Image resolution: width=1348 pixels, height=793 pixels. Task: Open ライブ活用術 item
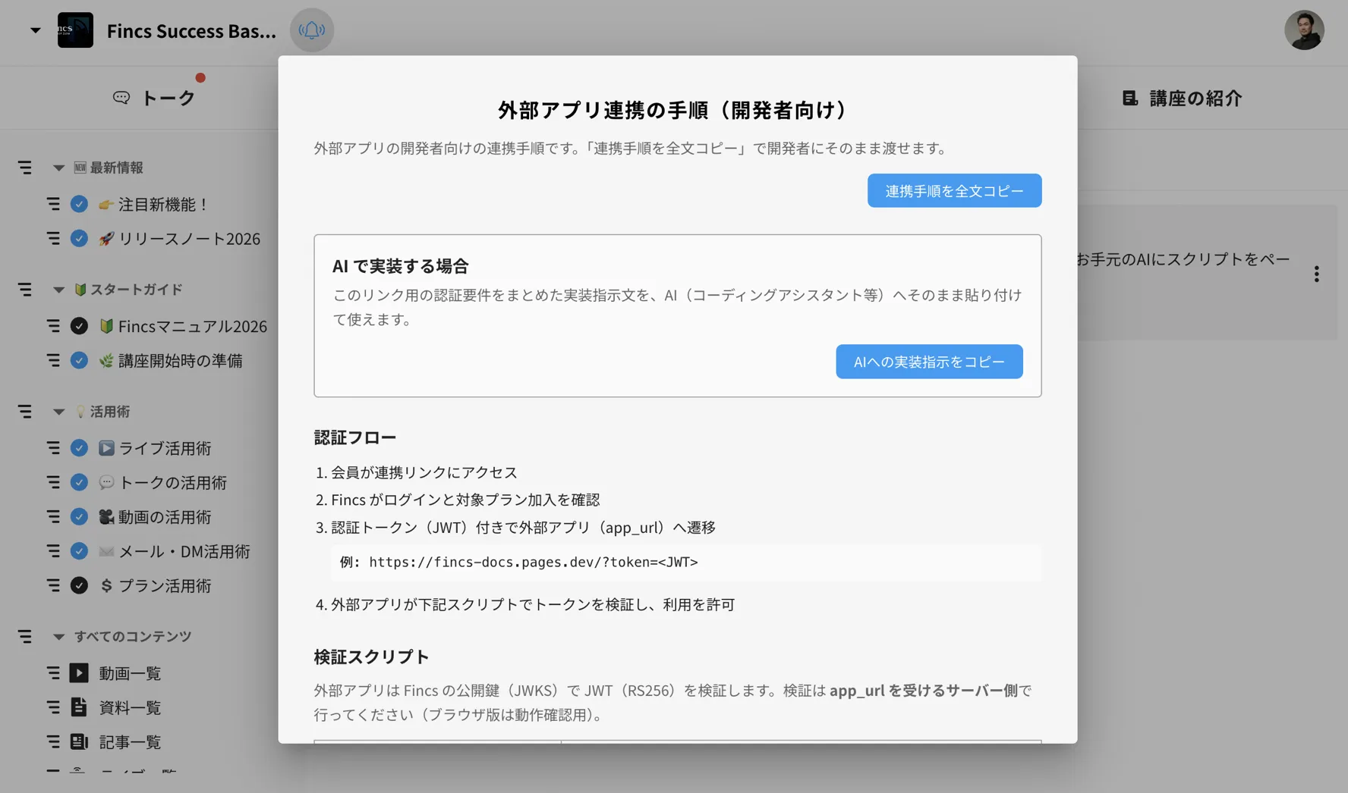tap(155, 448)
